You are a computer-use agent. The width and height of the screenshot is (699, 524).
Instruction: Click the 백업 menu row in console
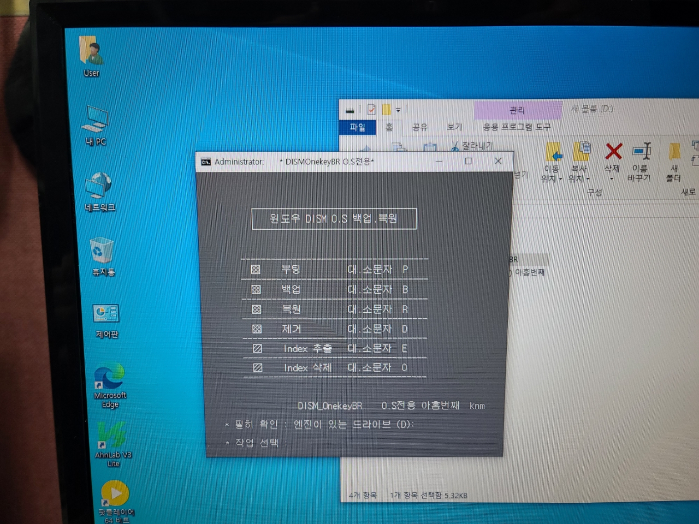click(x=334, y=289)
